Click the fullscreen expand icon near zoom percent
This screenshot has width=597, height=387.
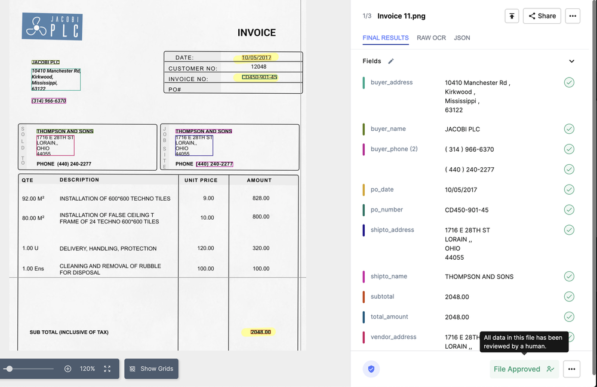[107, 368]
